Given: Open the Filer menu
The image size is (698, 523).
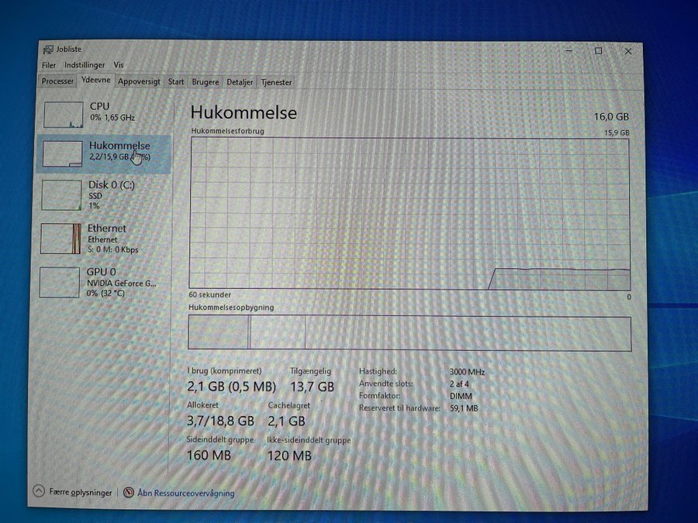Looking at the screenshot, I should pos(49,65).
